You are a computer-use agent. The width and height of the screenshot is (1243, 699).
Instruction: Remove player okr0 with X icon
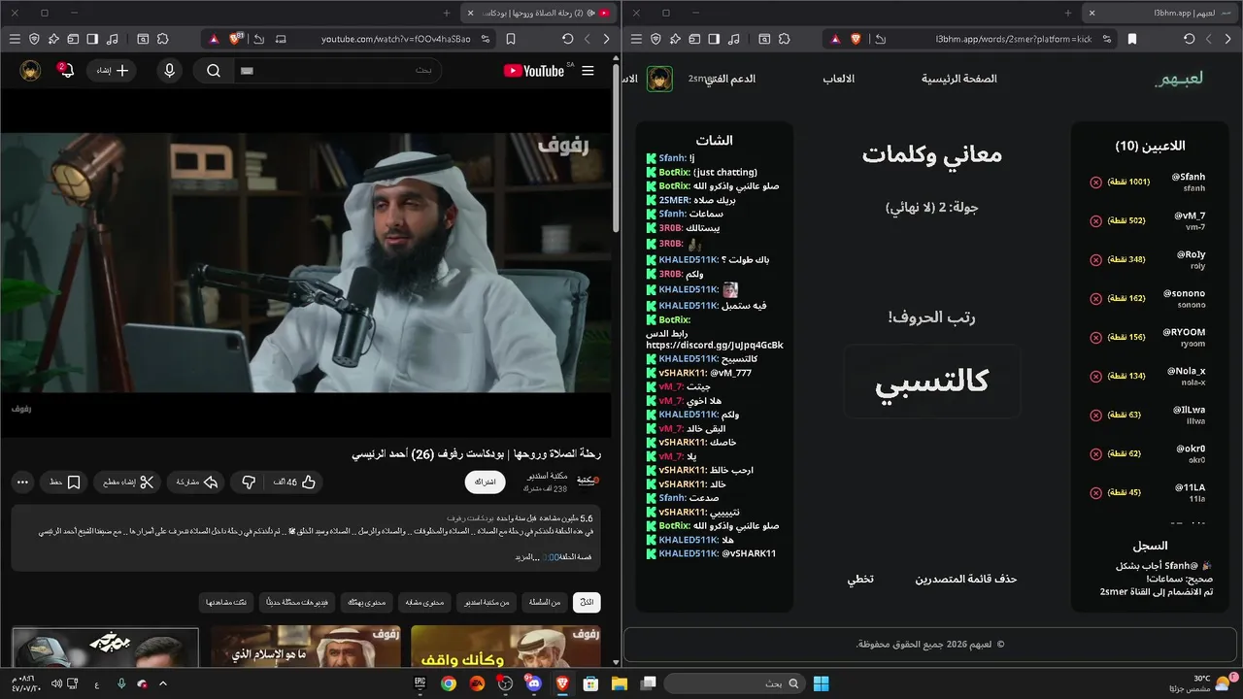[x=1095, y=453]
